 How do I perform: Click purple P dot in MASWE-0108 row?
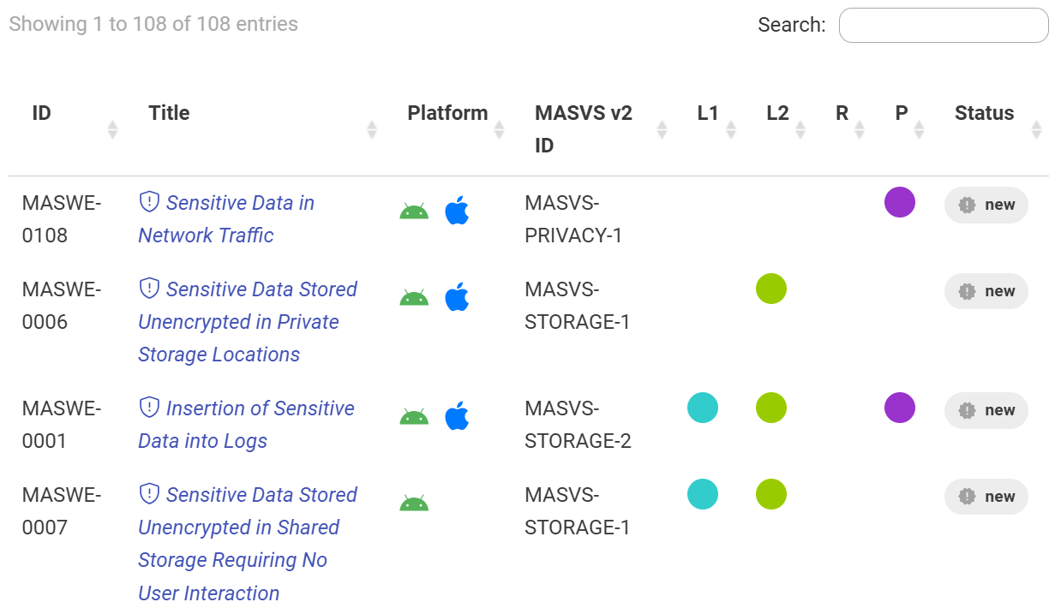900,203
